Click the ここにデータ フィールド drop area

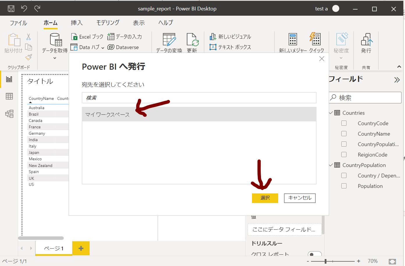[x=285, y=229]
